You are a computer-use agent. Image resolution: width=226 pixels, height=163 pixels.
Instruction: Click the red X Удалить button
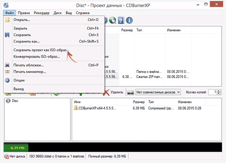(113, 92)
